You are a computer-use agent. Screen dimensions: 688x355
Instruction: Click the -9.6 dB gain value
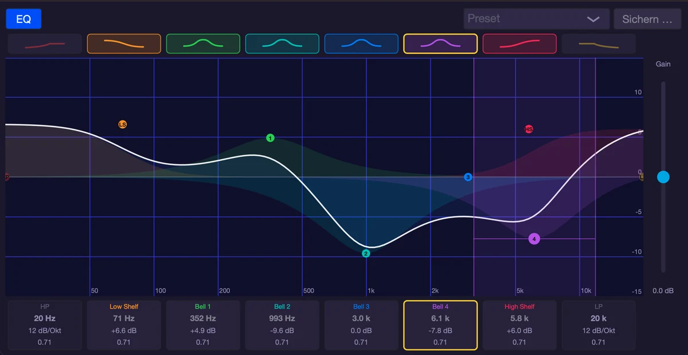282,330
